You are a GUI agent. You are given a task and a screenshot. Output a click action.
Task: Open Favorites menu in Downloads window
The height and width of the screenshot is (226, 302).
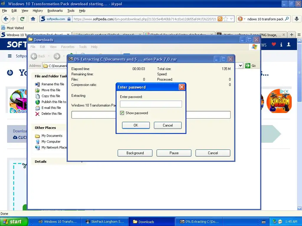tap(68, 47)
